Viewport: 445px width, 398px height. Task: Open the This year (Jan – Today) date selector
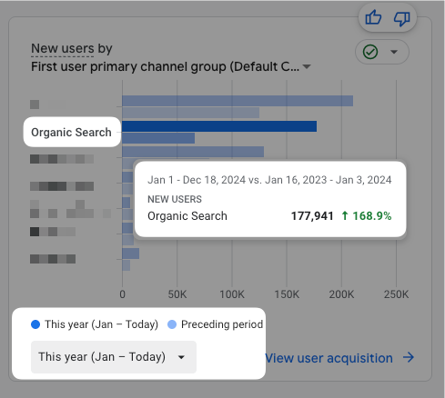[x=114, y=357]
